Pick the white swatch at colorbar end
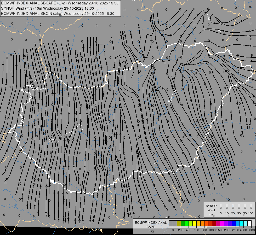Viewport: 256px width, 235px height. coord(249,223)
